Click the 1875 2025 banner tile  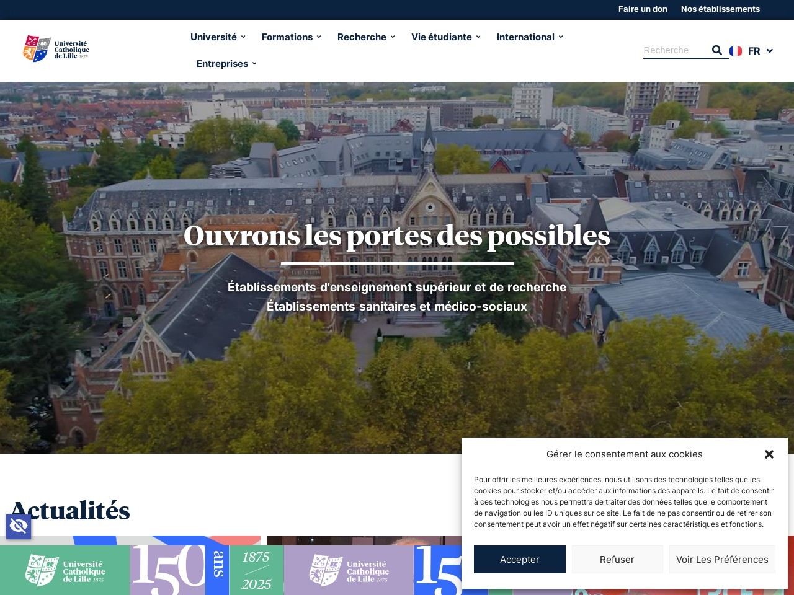(257, 570)
